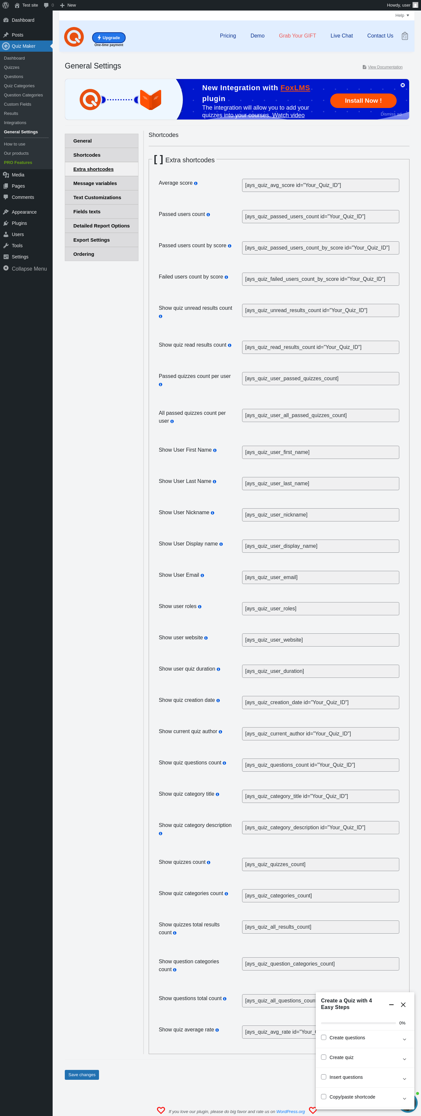
Task: Expand the Copy/paste shortcode step
Action: tap(404, 1098)
